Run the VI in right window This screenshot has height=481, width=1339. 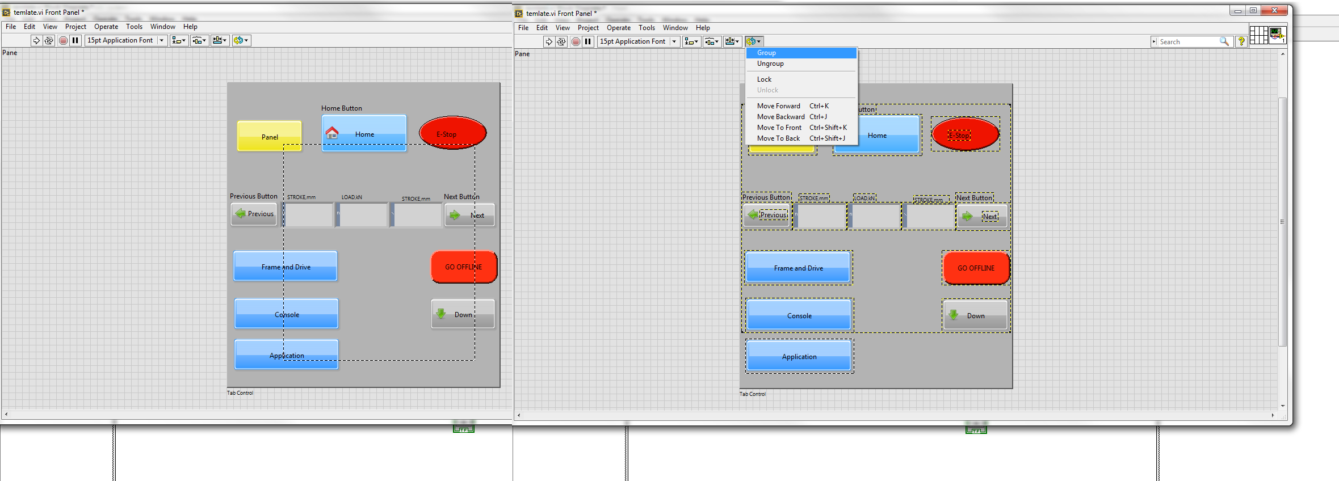(x=549, y=41)
